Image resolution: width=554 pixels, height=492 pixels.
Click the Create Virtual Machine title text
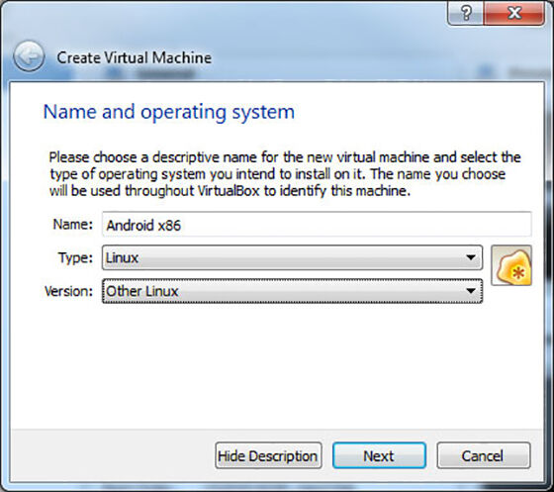coord(134,57)
